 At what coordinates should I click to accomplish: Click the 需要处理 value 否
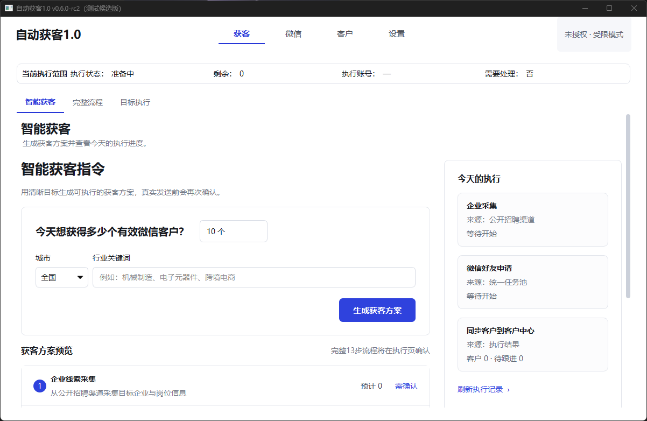coord(530,74)
